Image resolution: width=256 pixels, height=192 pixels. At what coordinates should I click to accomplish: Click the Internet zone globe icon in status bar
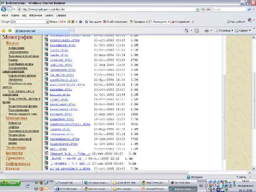(x=188, y=177)
